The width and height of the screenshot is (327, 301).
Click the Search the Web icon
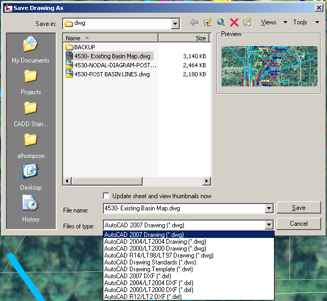(x=220, y=22)
